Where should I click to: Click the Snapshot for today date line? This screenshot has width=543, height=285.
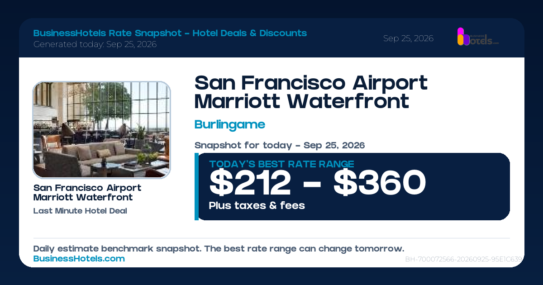click(280, 146)
